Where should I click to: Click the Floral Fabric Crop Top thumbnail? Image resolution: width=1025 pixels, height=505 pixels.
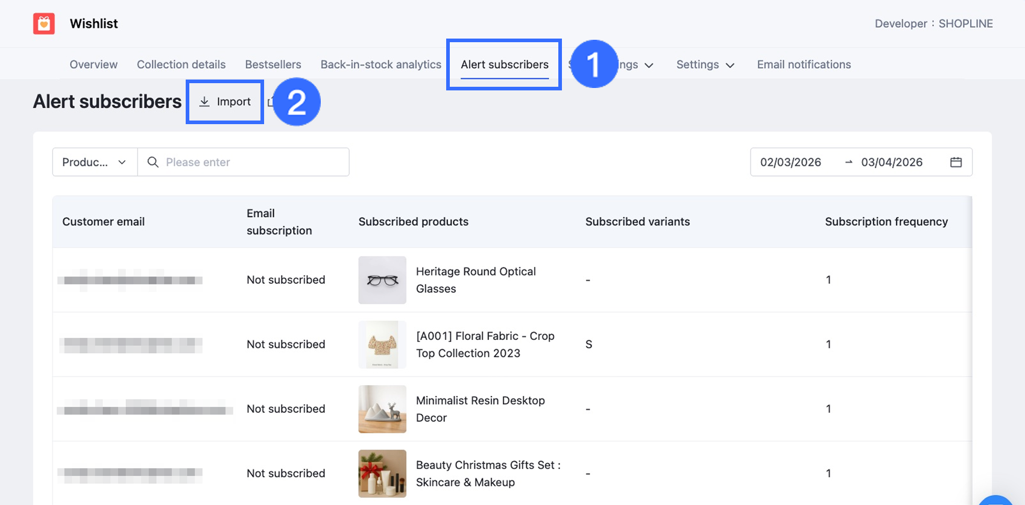tap(382, 345)
